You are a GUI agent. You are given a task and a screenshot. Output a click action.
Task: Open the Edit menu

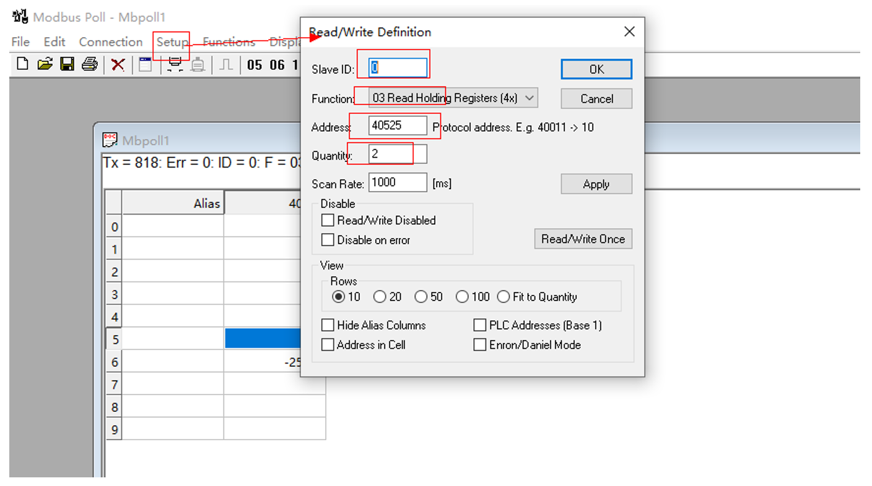click(54, 42)
